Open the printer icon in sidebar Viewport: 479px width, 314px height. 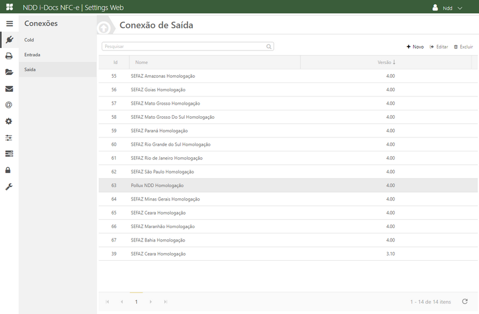[9, 56]
